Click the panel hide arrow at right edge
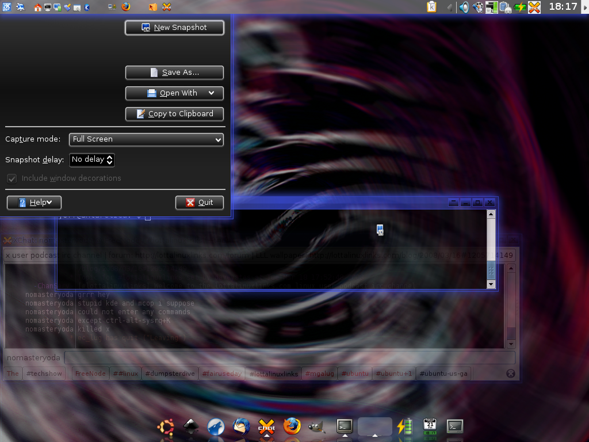The image size is (589, 442). point(585,7)
